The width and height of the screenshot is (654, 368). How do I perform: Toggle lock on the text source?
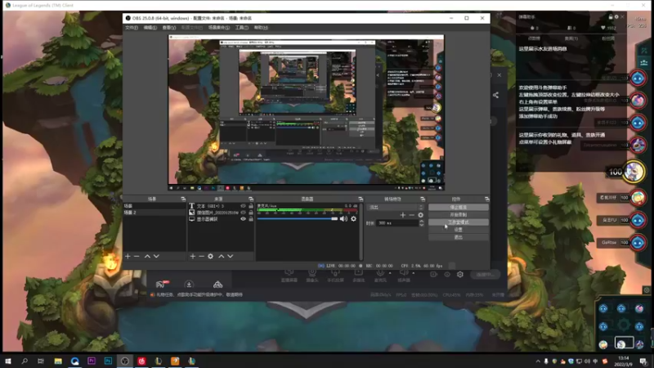pyautogui.click(x=251, y=206)
